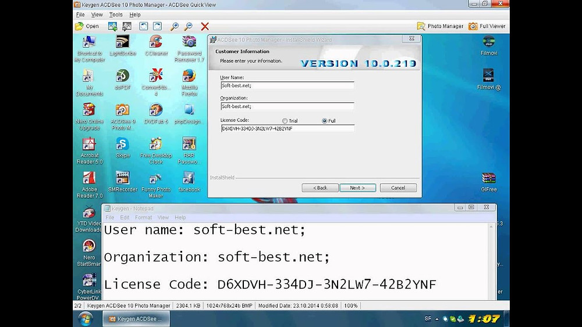This screenshot has height=327, width=582.
Task: Open the File menu in Quick View
Action: click(x=80, y=15)
